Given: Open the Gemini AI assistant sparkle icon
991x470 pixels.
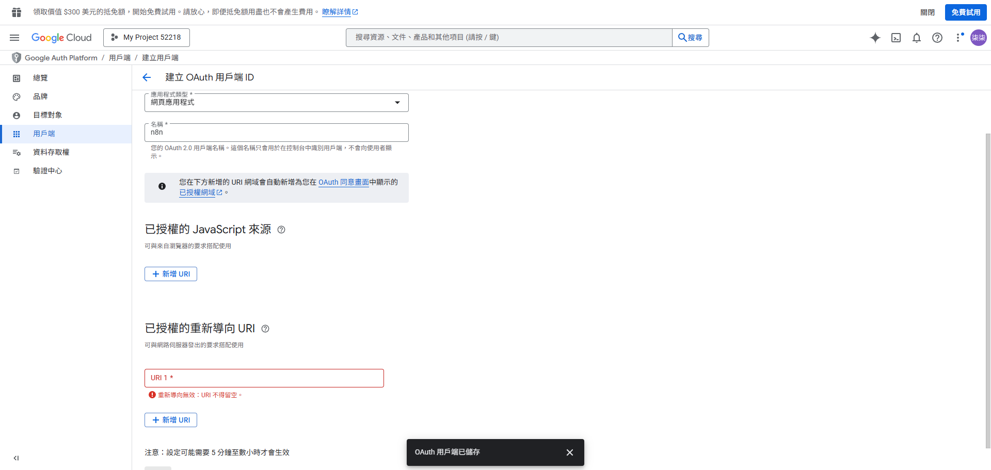Looking at the screenshot, I should click(x=875, y=38).
